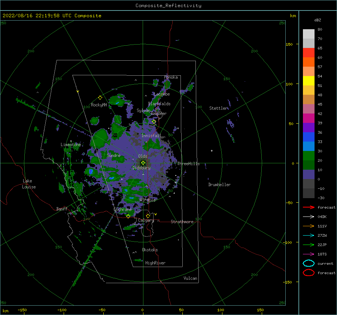Screen dimensions: 337x315
Task: Click the Calgary city label
Action: [146, 220]
